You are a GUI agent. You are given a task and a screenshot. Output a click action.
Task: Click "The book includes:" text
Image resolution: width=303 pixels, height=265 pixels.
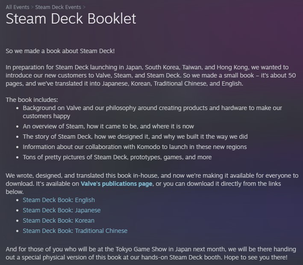coord(32,100)
